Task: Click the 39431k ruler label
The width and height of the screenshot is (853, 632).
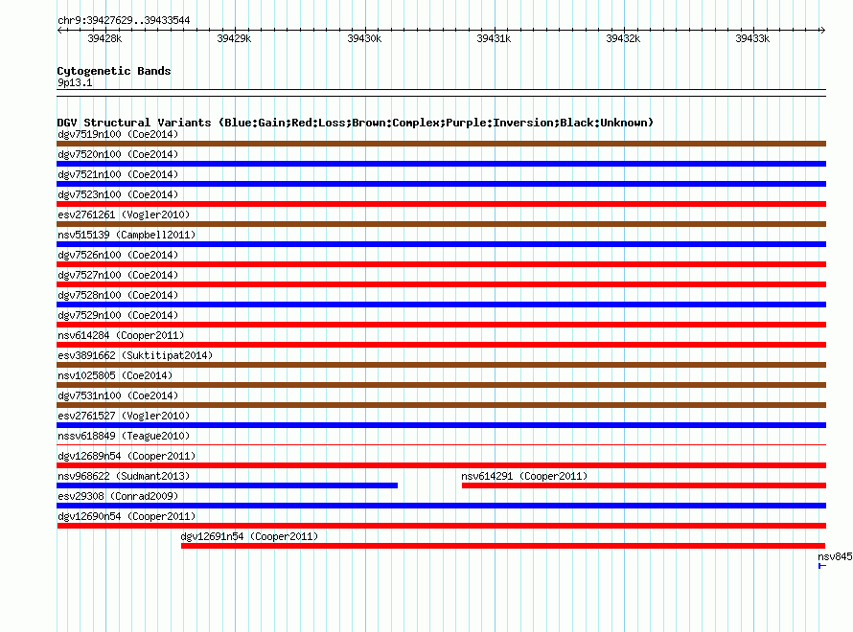Action: [x=494, y=38]
